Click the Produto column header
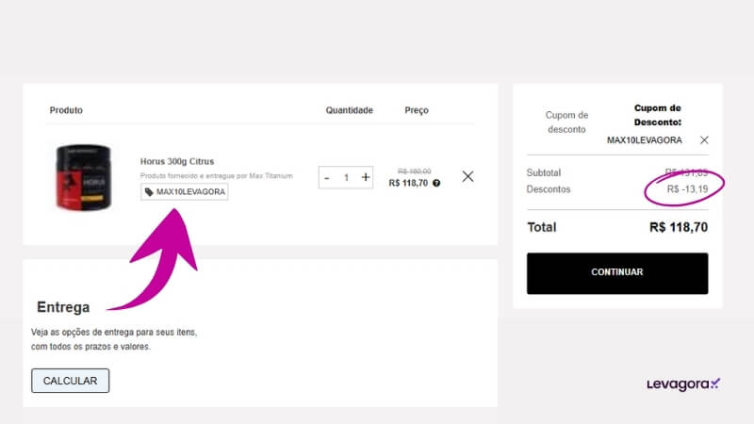754x424 pixels. [66, 110]
